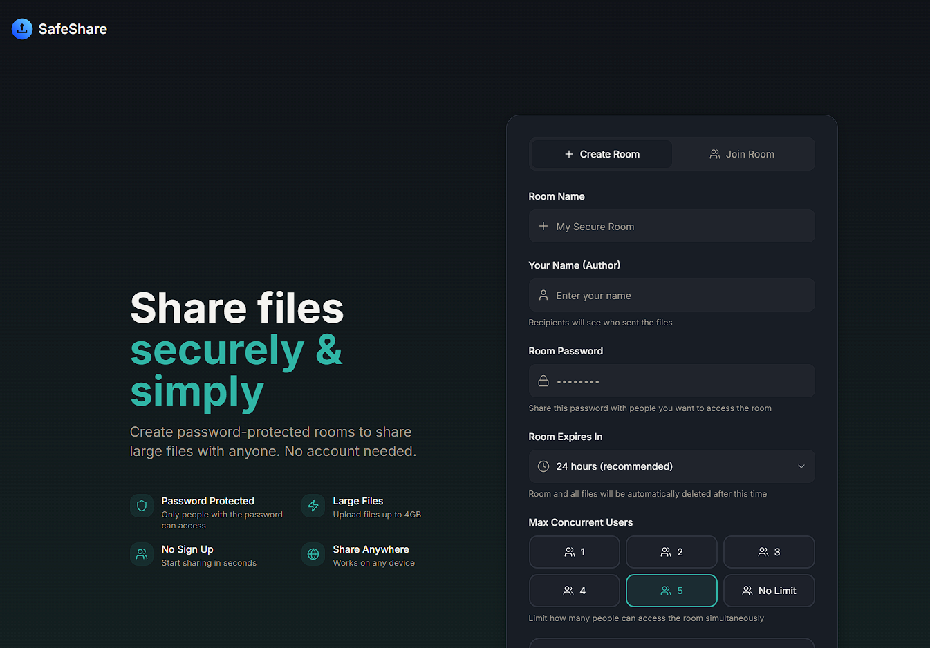The height and width of the screenshot is (648, 930).
Task: Focus the Room Name input field
Action: point(671,226)
